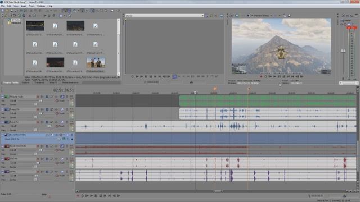Viewport: 360px width, 202px height.
Task: Open the Insert menu
Action: click(24, 6)
